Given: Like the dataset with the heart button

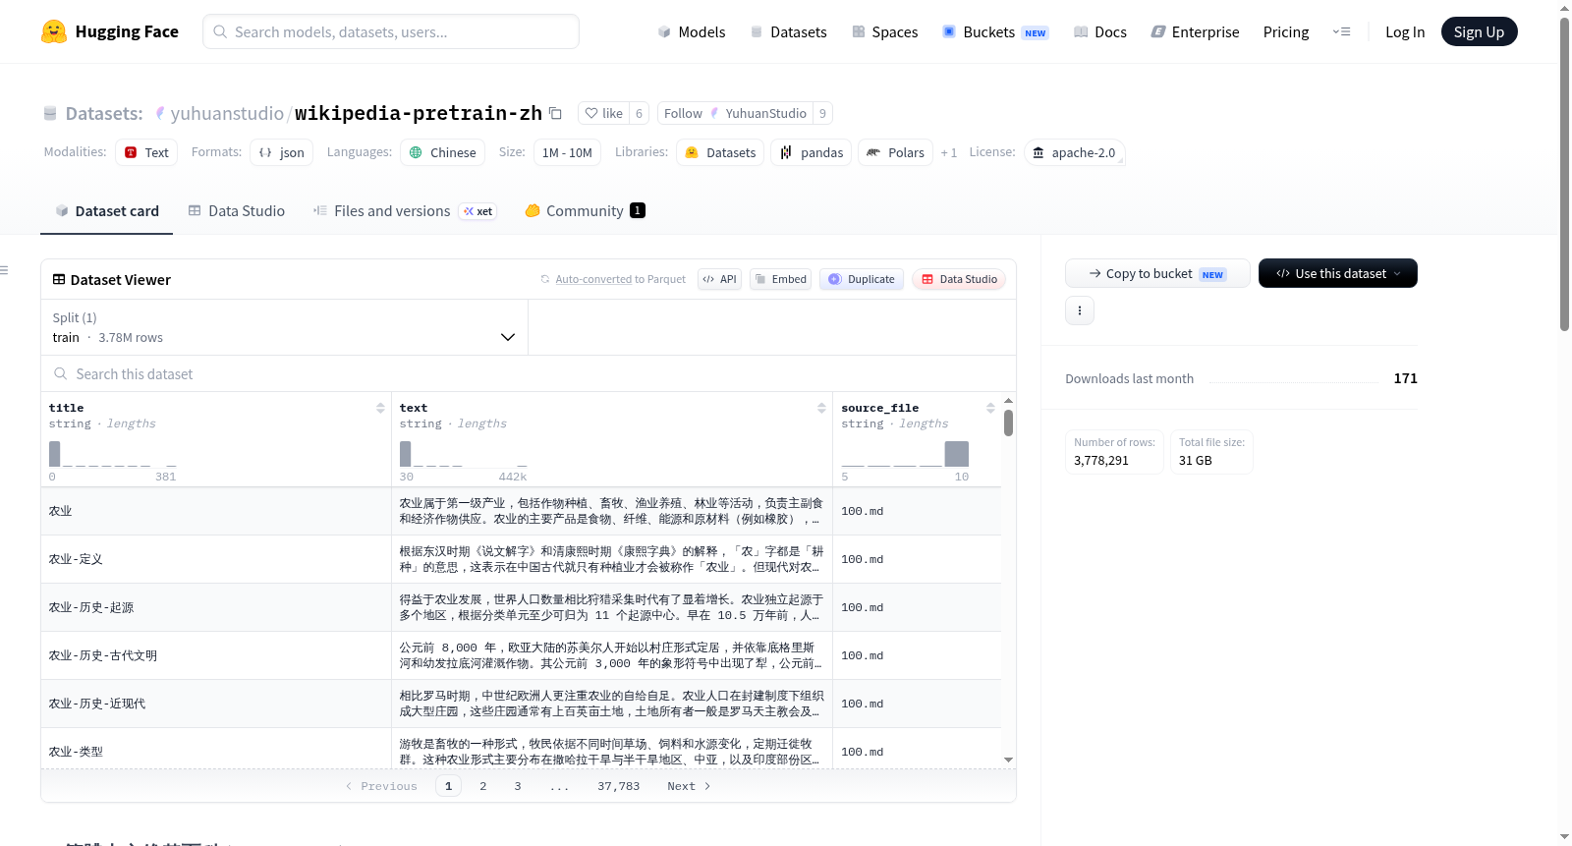Looking at the screenshot, I should click(x=604, y=113).
